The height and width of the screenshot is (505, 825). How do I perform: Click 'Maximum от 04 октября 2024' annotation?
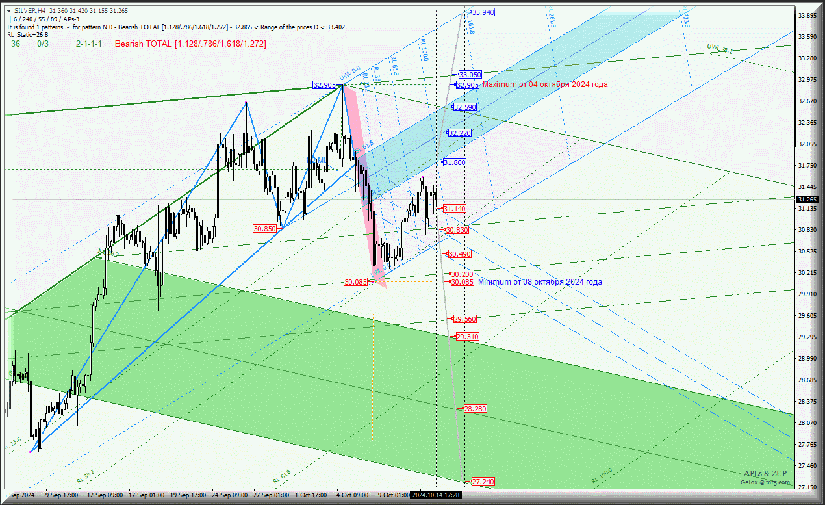pyautogui.click(x=545, y=84)
